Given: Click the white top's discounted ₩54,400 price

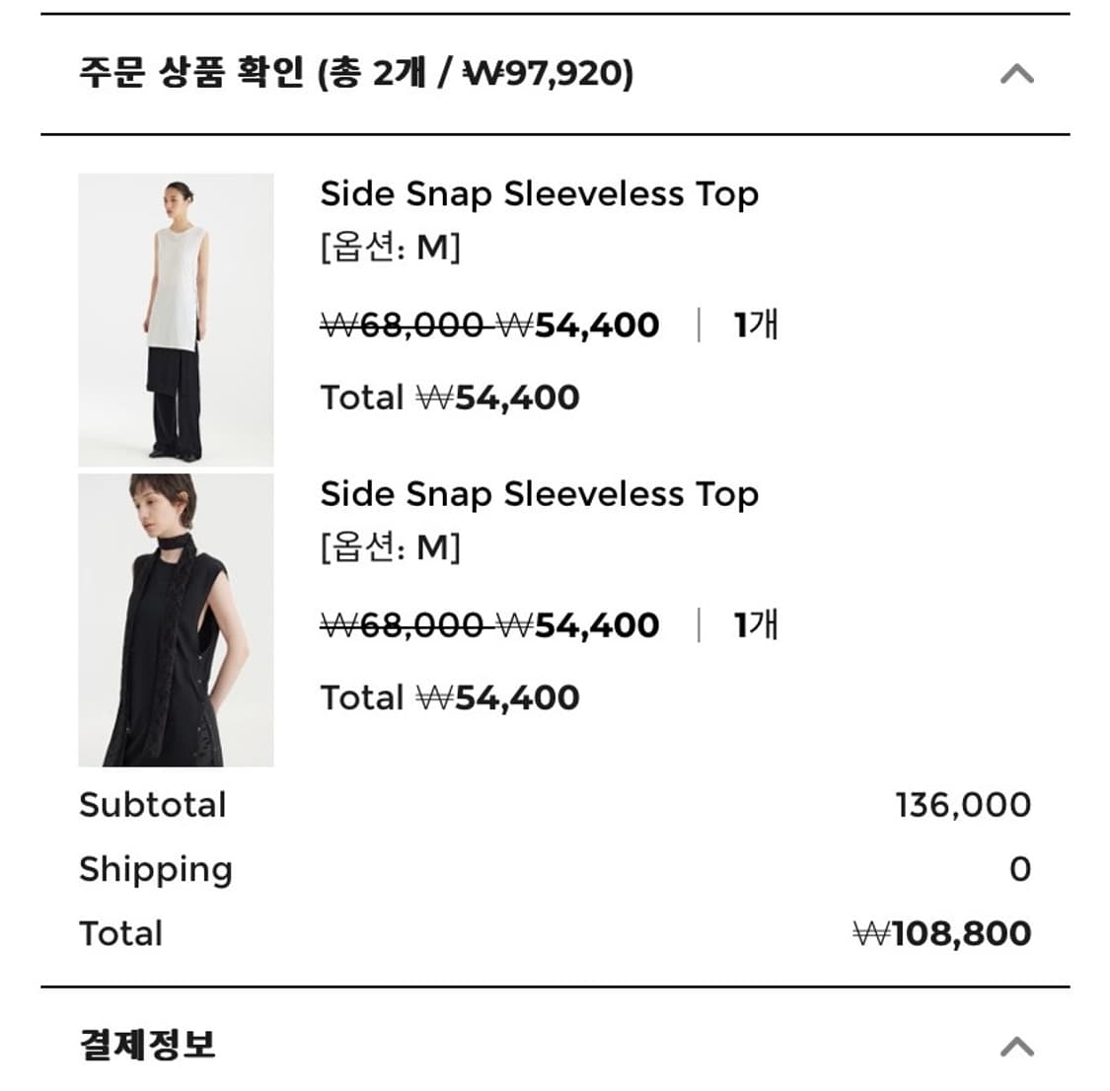Looking at the screenshot, I should coord(578,326).
